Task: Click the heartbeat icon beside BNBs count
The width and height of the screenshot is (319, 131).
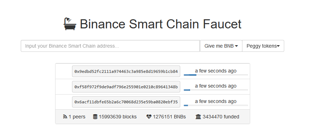Action: click(149, 117)
